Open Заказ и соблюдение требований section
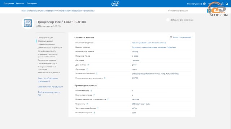 48,80
